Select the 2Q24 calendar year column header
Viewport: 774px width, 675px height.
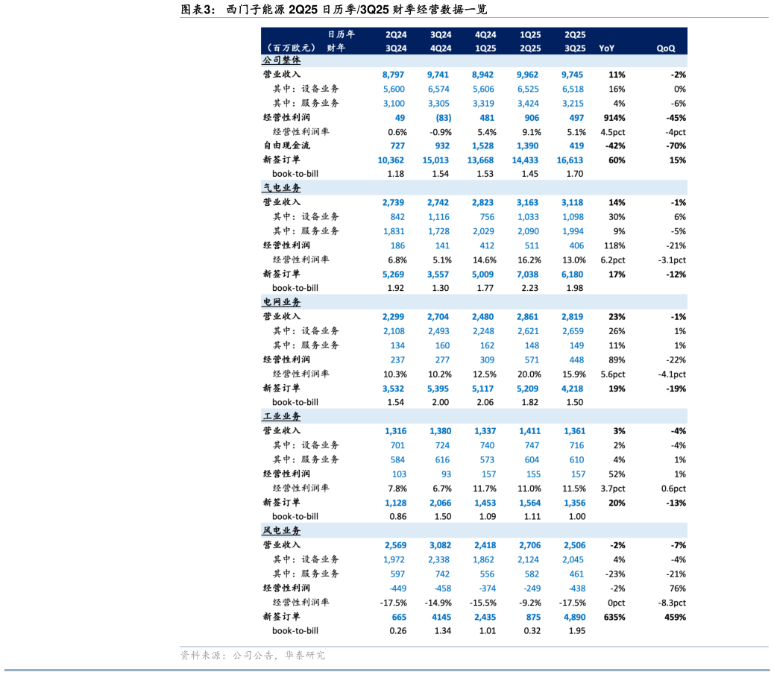point(396,34)
